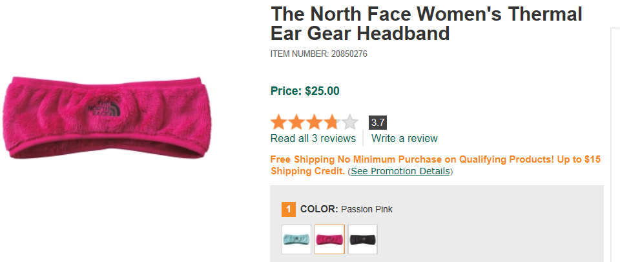Open the See Promotion Details link

400,171
